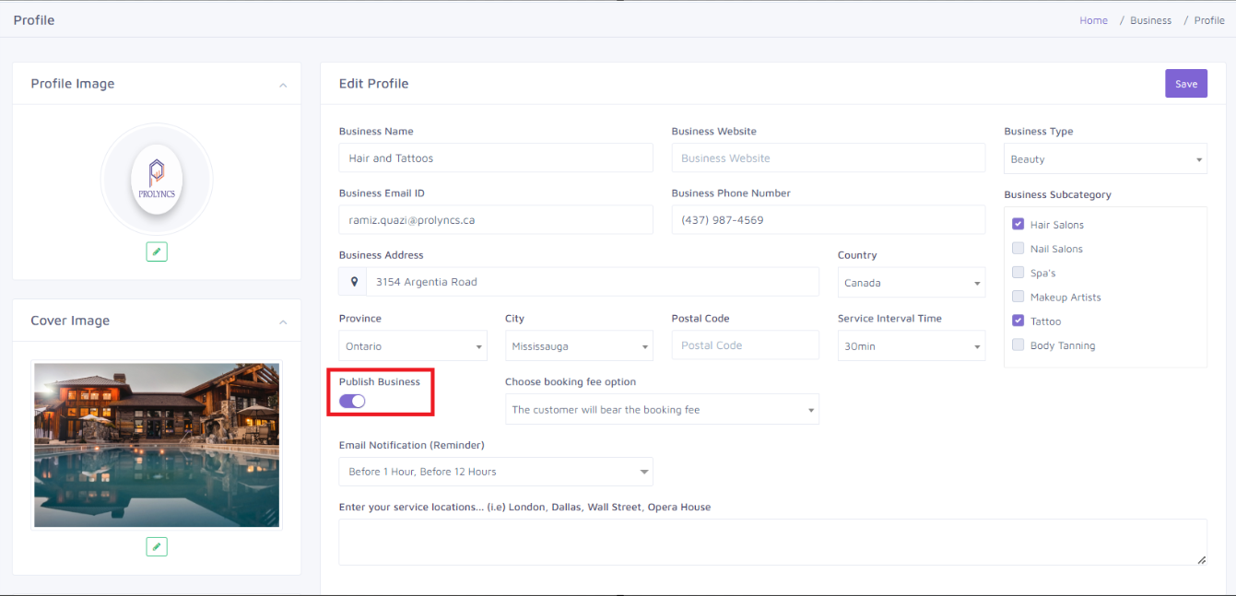Click the Save button
Screen dimensions: 1236x596
pyautogui.click(x=1186, y=84)
